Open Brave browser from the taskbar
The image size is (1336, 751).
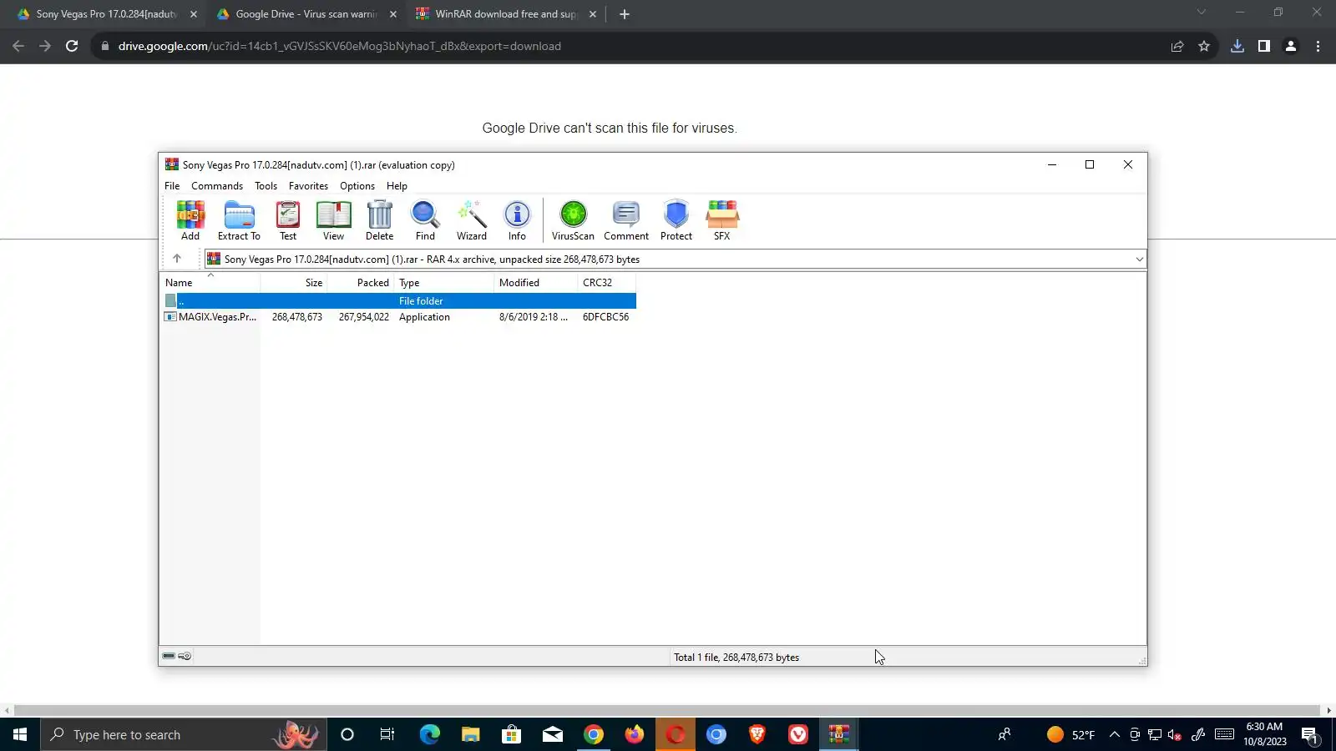(757, 734)
